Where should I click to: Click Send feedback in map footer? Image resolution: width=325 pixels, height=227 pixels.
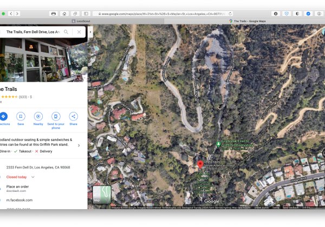pyautogui.click(x=290, y=208)
